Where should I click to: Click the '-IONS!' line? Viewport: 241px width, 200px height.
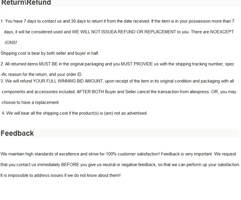(11, 42)
